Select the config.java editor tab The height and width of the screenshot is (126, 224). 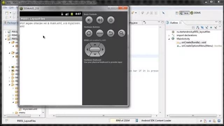[x=133, y=23]
